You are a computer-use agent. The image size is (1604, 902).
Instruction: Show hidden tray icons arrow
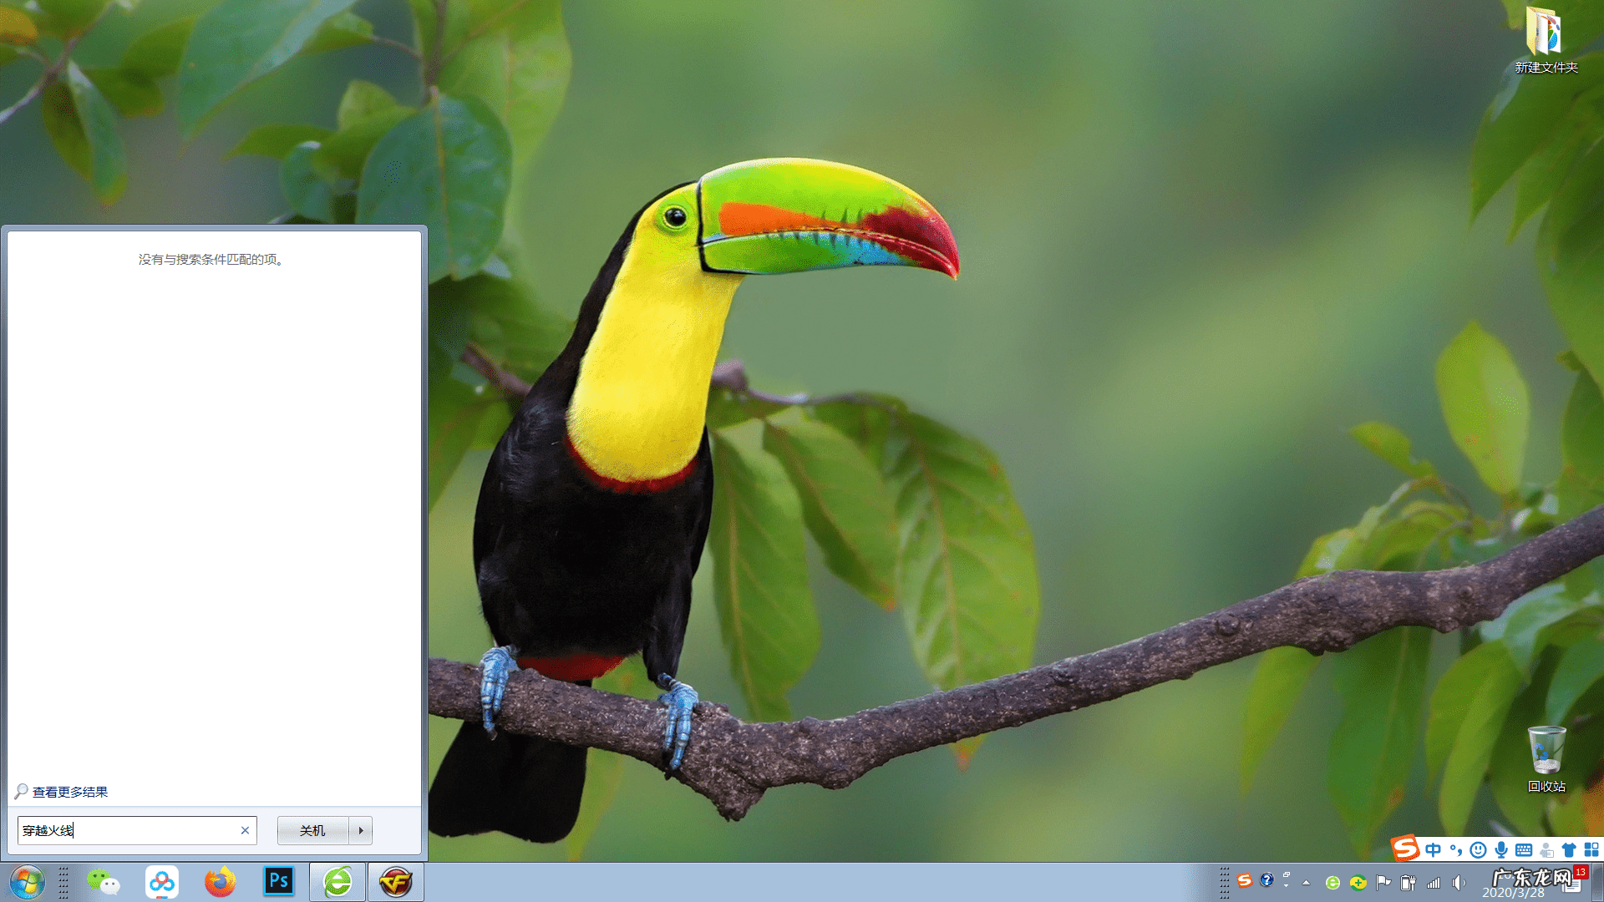coord(1306,882)
